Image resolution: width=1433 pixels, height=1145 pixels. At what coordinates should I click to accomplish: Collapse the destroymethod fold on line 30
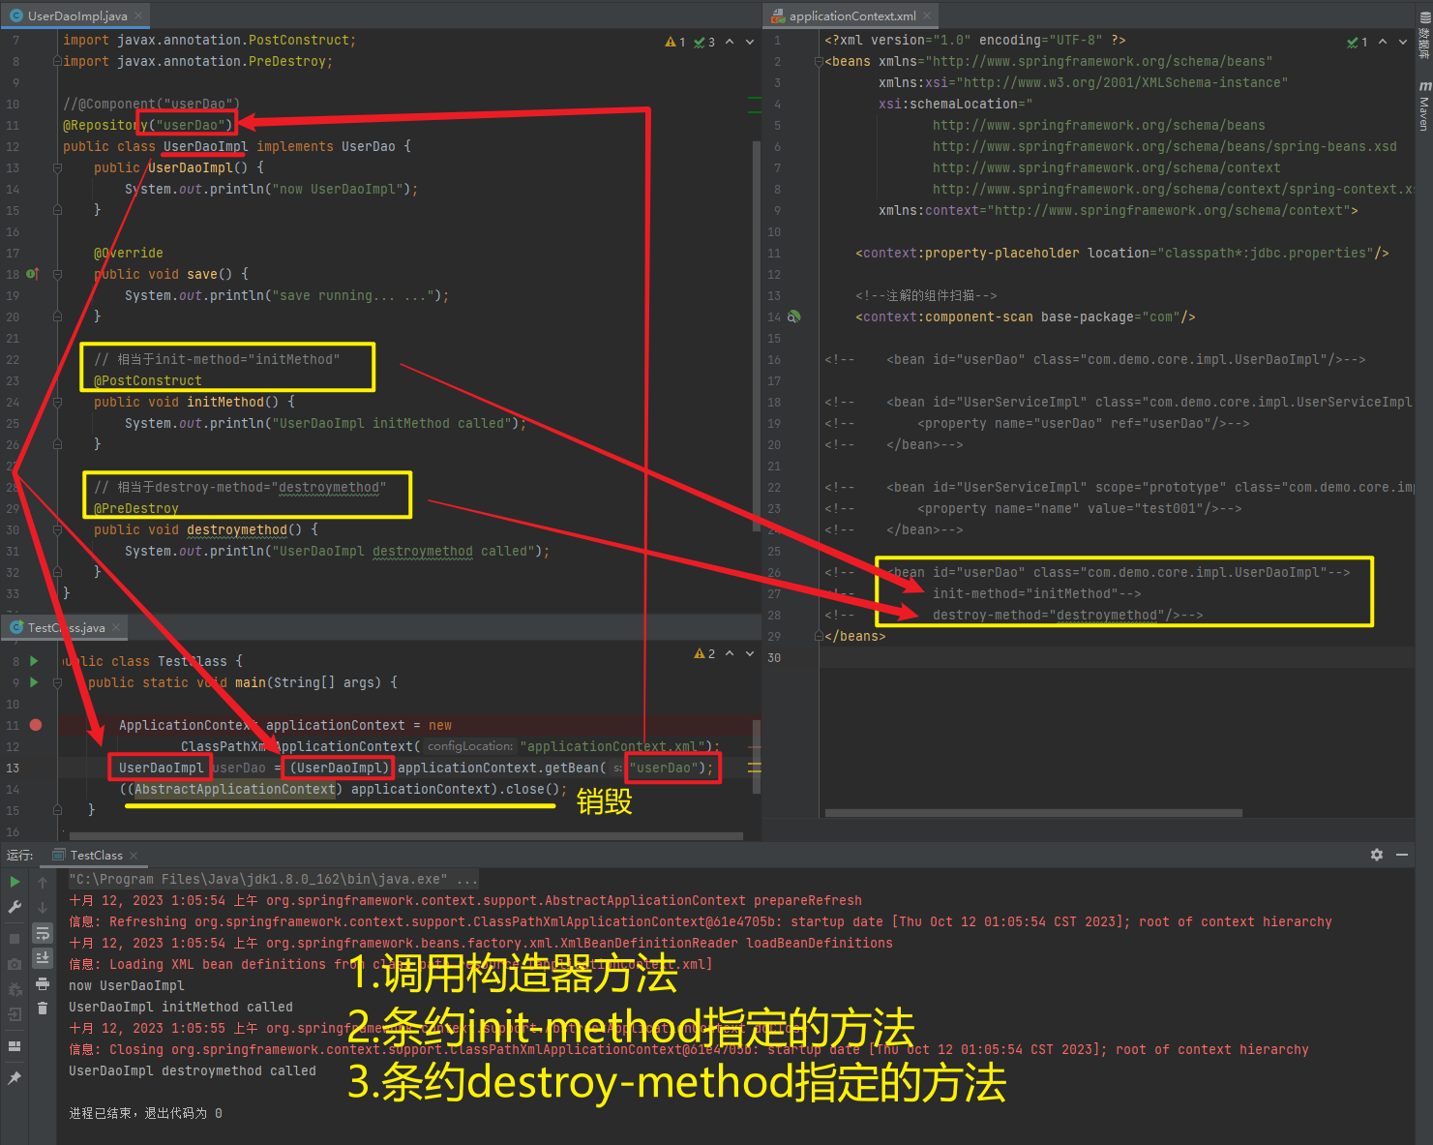click(57, 529)
